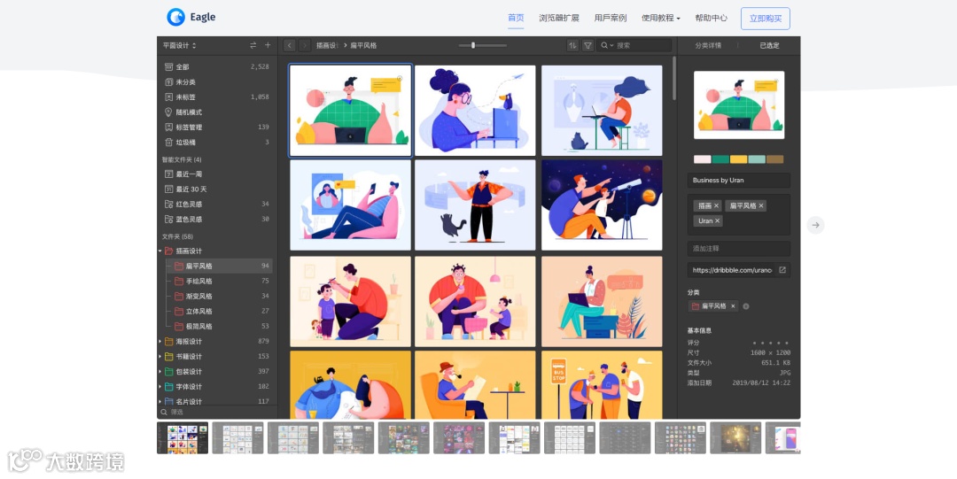Viewport: 957px width, 479px height.
Task: Click the 插画设计 breadcrumb
Action: 326,45
